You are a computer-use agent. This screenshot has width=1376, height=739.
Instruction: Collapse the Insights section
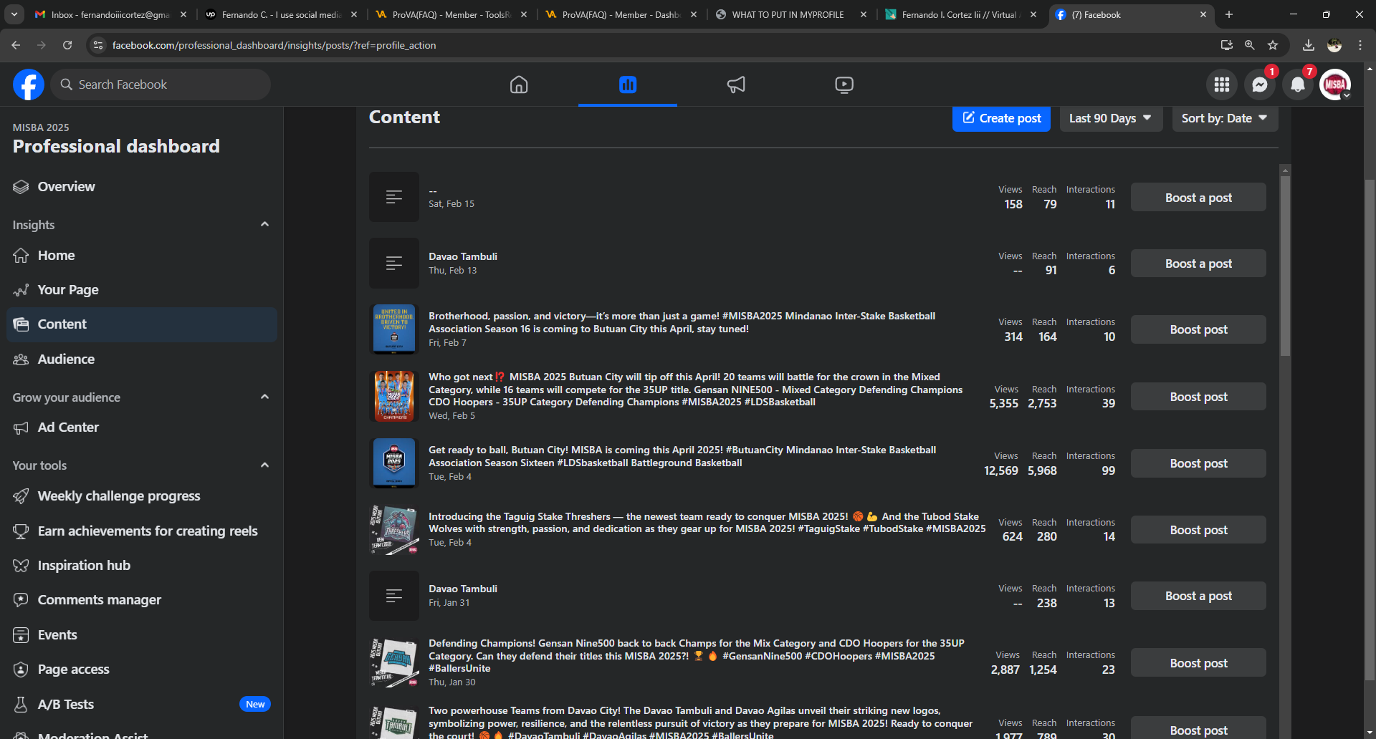coord(264,225)
